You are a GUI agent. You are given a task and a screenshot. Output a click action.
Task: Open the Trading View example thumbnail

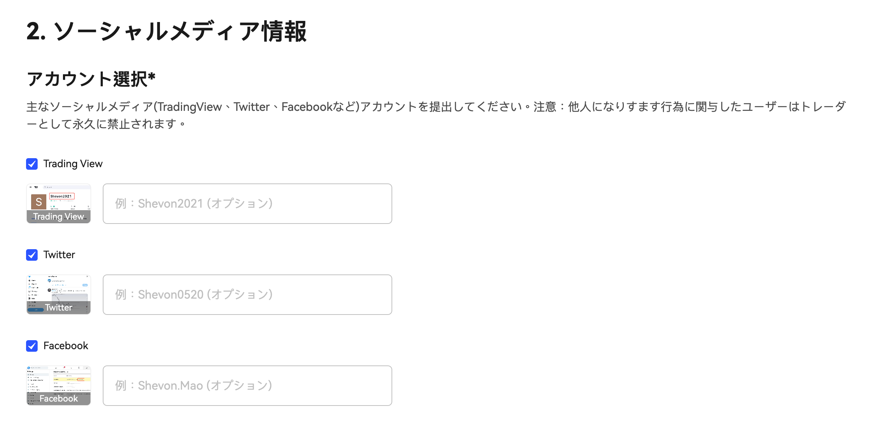click(59, 203)
